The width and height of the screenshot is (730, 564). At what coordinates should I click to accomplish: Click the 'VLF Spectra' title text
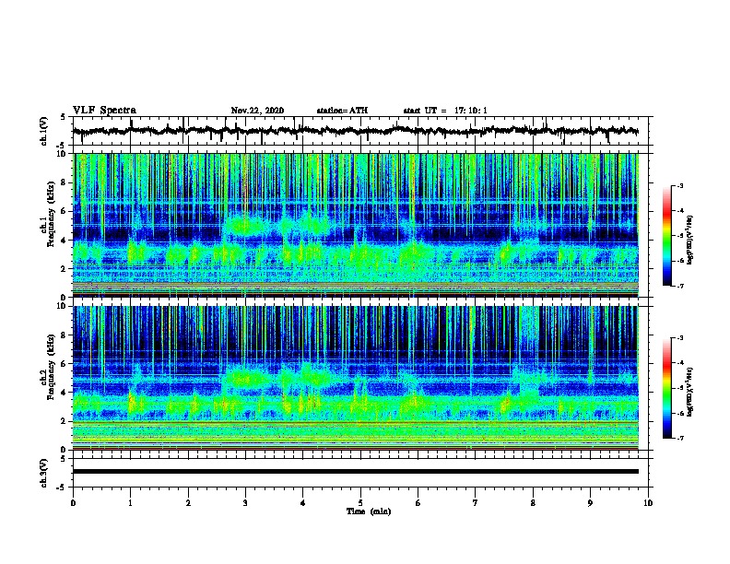point(104,111)
